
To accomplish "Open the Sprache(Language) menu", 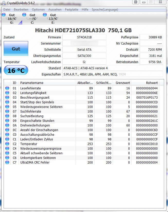I will click(x=105, y=10).
